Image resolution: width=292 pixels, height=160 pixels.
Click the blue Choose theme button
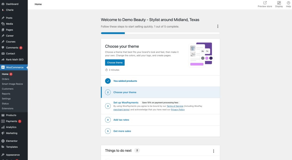pyautogui.click(x=115, y=63)
